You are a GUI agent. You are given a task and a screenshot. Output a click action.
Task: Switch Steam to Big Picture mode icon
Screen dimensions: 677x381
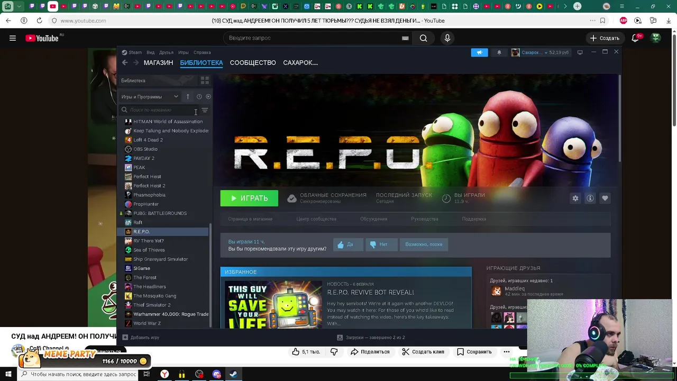click(x=580, y=52)
